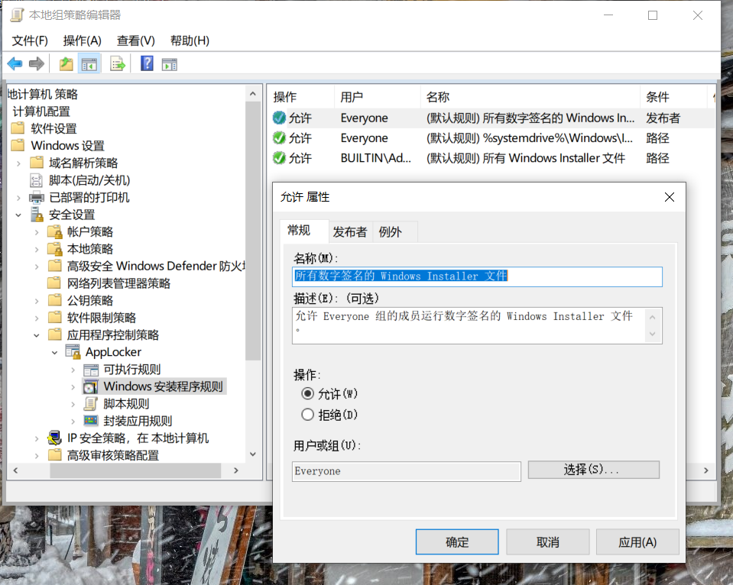Select the AppLocker node in the tree
The width and height of the screenshot is (733, 585).
[x=113, y=352]
